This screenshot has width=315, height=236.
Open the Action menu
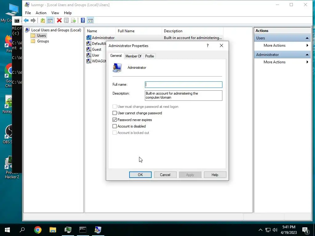pyautogui.click(x=41, y=13)
